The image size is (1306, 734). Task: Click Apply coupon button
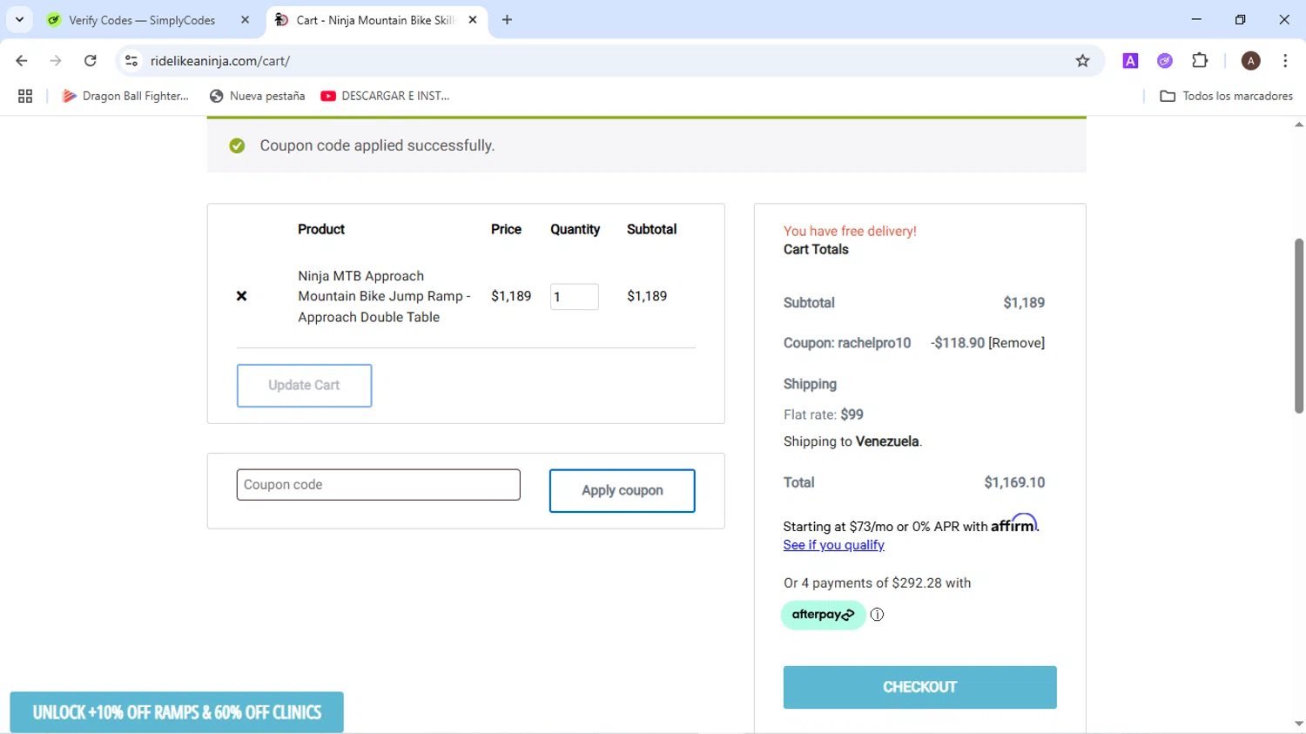(622, 491)
